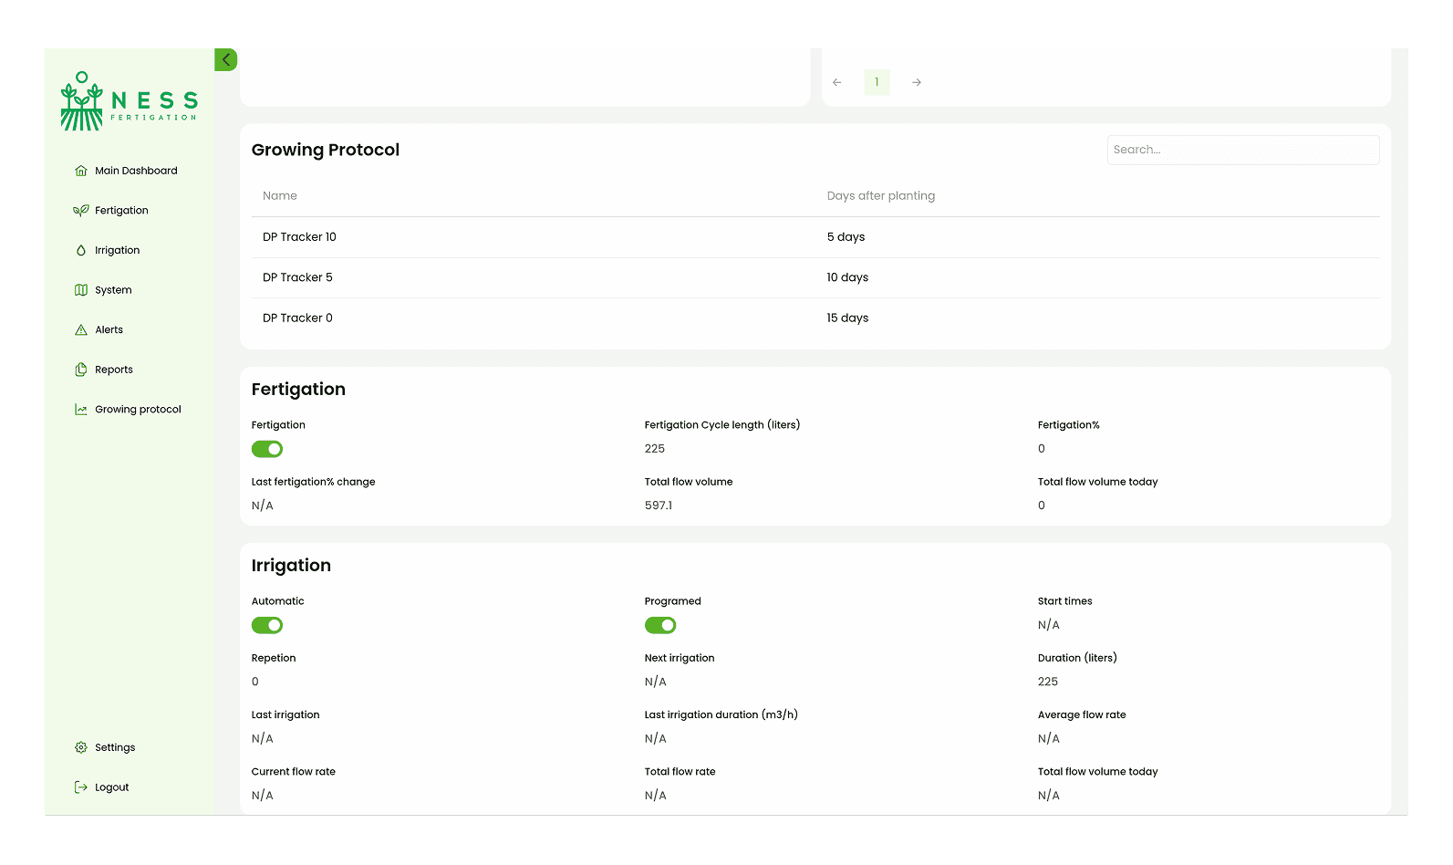Viewport: 1453px width, 865px height.
Task: Click the Name column header
Action: point(280,196)
